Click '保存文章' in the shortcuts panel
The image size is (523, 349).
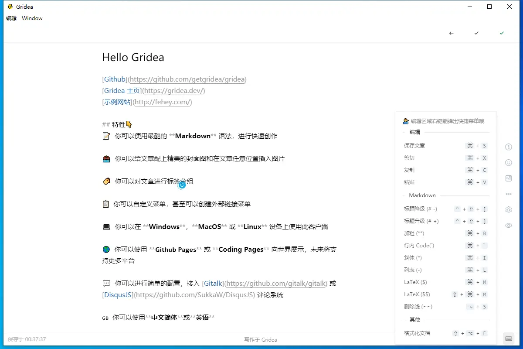pyautogui.click(x=414, y=146)
